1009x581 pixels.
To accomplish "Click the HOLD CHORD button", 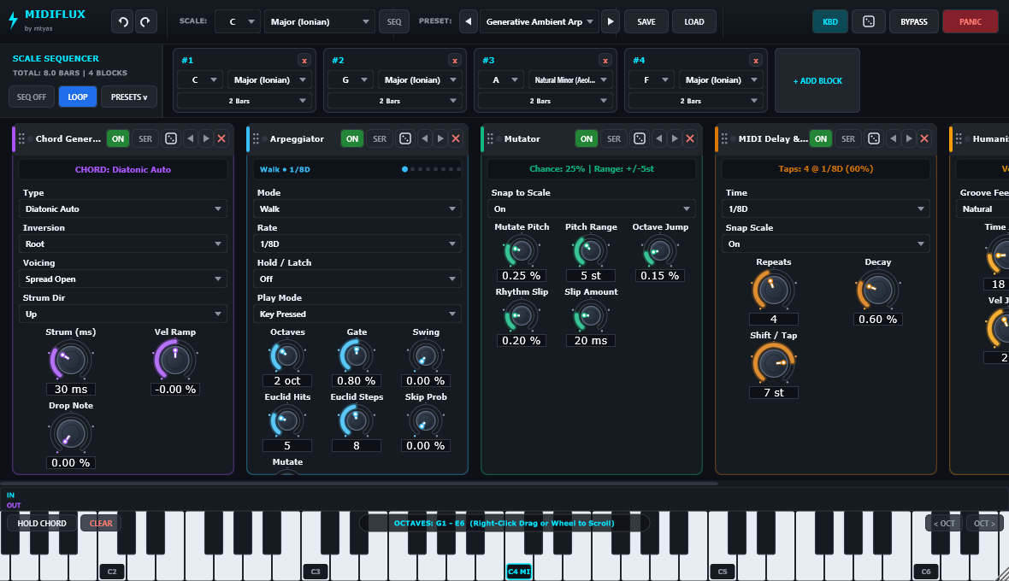I will click(42, 523).
